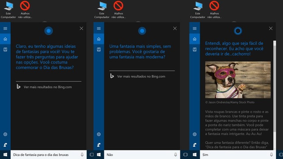Click microphone in 'Sim' search box
Image resolution: width=283 pixels, height=159 pixels.
click(271, 155)
